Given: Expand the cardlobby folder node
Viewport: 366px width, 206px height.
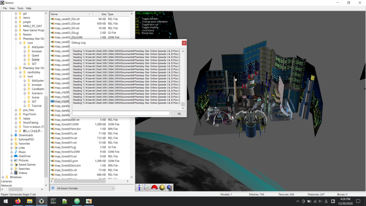Looking at the screenshot, I should point(20,72).
